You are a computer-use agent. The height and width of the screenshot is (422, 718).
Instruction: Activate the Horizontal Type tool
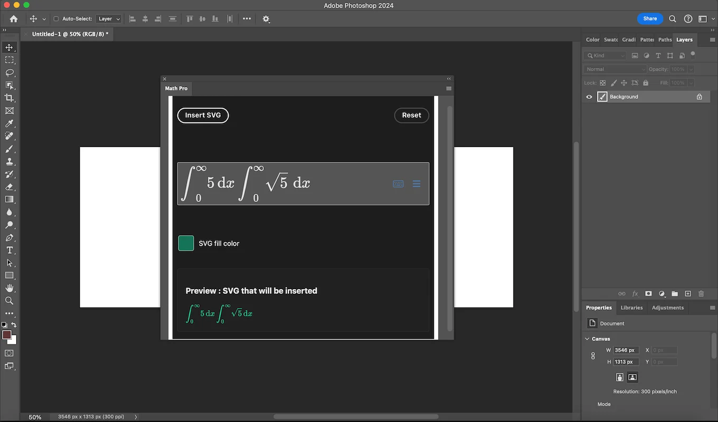click(10, 250)
